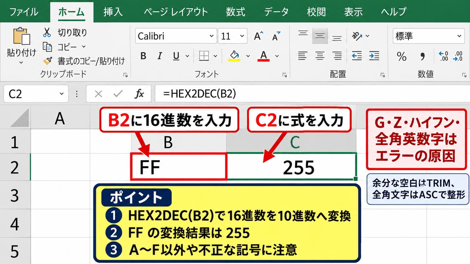470x264 pixels.
Task: Open the fill color dropdown arrow
Action: pyautogui.click(x=248, y=56)
